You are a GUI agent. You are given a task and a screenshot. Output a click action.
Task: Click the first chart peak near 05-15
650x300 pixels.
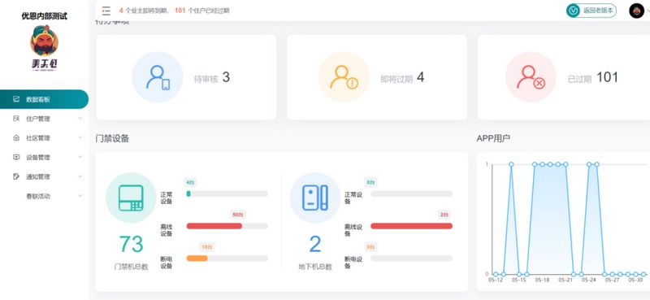tap(511, 165)
